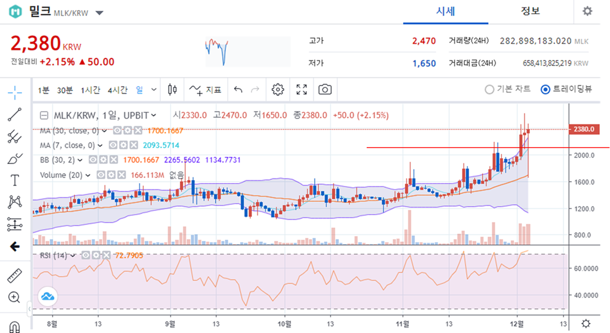Expand the Volume (20) dropdown arrow
This screenshot has height=333, width=610.
88,175
